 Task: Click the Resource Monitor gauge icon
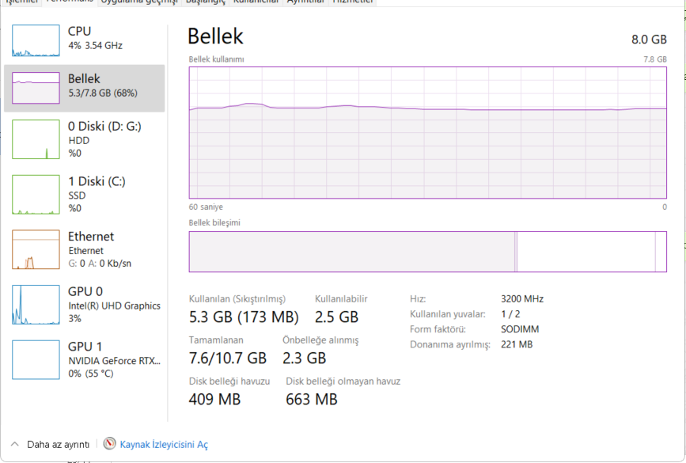[x=109, y=444]
